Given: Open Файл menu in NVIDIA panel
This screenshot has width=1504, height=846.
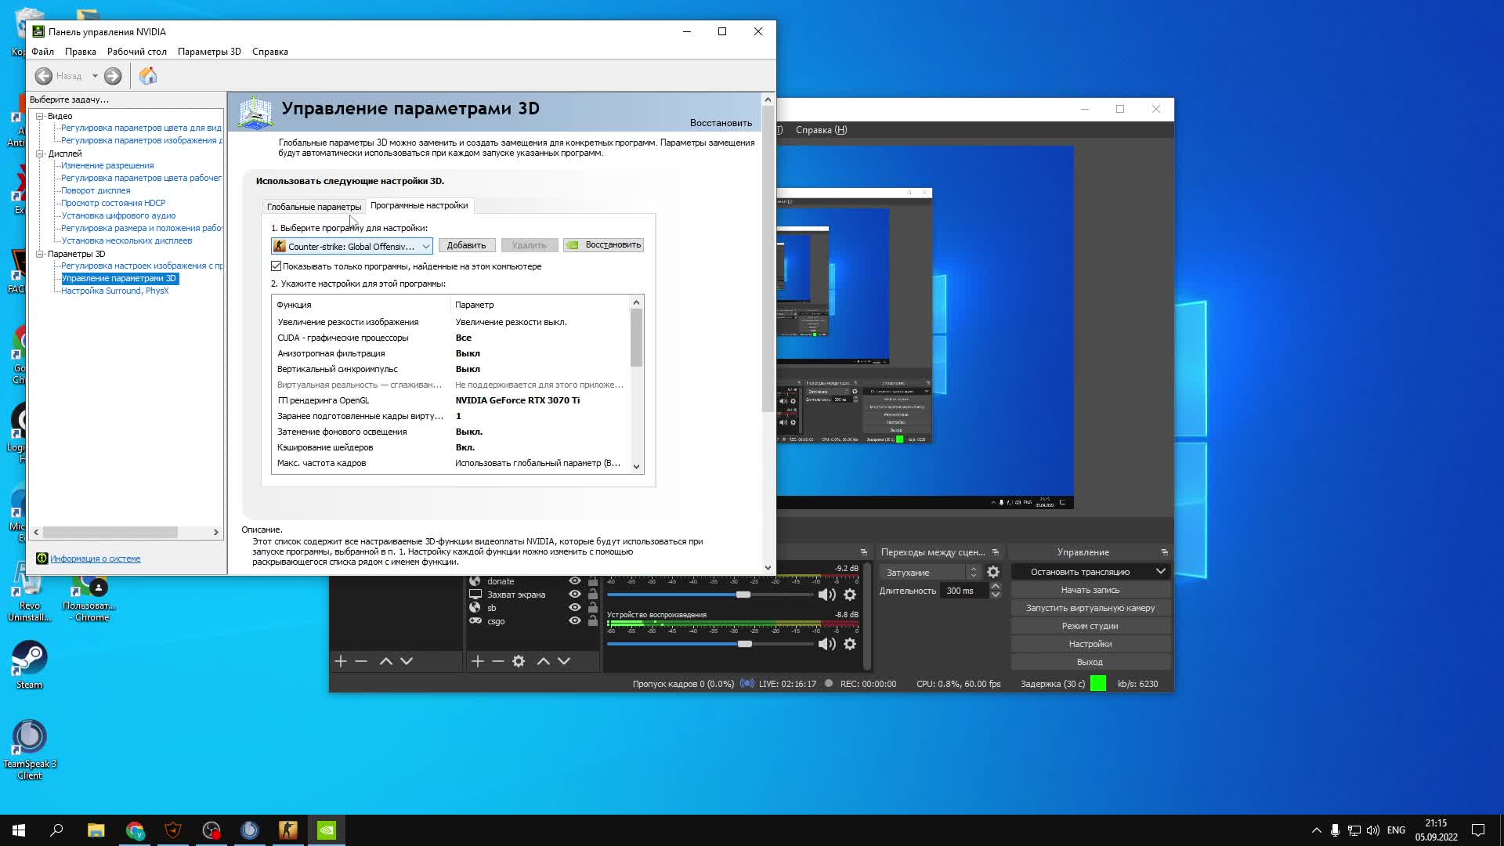Looking at the screenshot, I should (x=43, y=52).
